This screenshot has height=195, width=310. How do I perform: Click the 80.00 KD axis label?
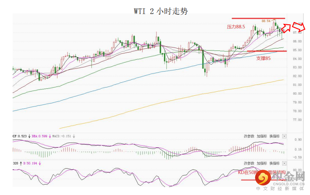(x=297, y=170)
